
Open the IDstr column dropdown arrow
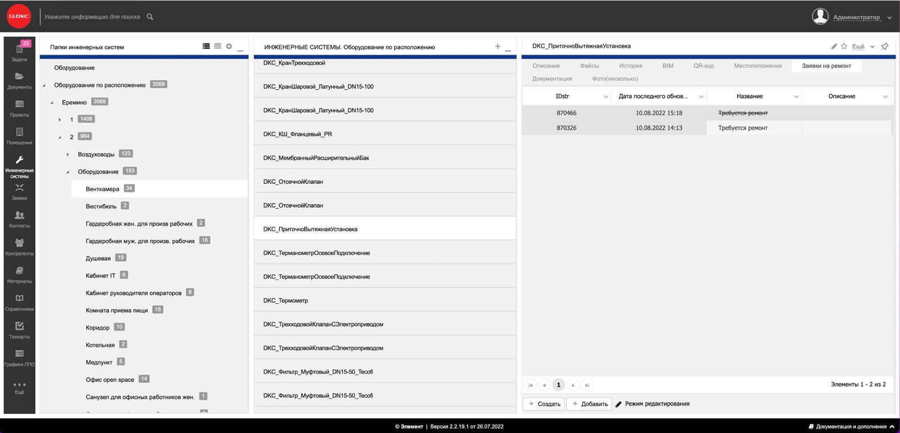coord(606,97)
